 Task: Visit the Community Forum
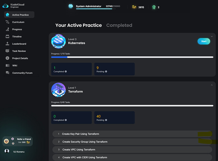(22, 73)
